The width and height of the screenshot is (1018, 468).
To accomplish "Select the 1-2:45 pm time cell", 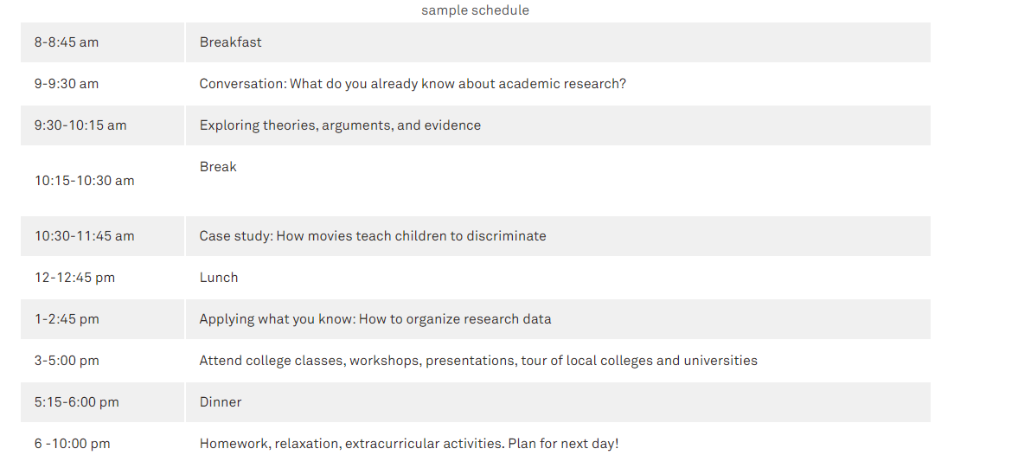I will [x=67, y=319].
